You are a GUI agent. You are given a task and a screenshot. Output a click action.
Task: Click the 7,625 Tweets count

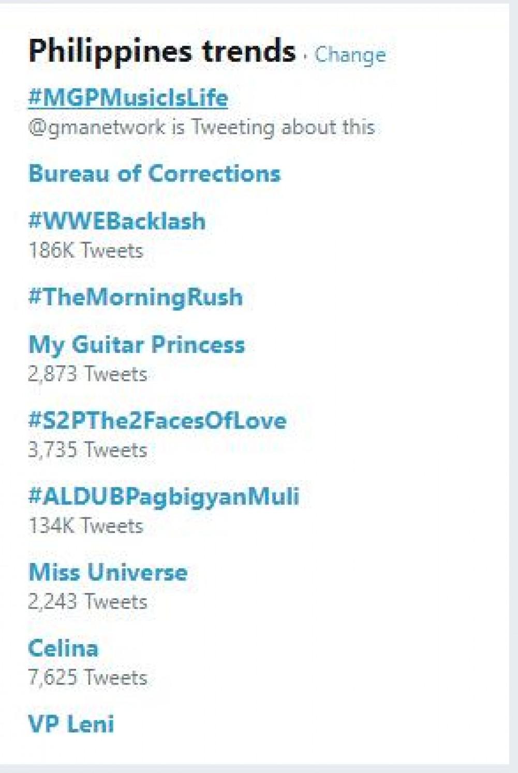tap(87, 677)
